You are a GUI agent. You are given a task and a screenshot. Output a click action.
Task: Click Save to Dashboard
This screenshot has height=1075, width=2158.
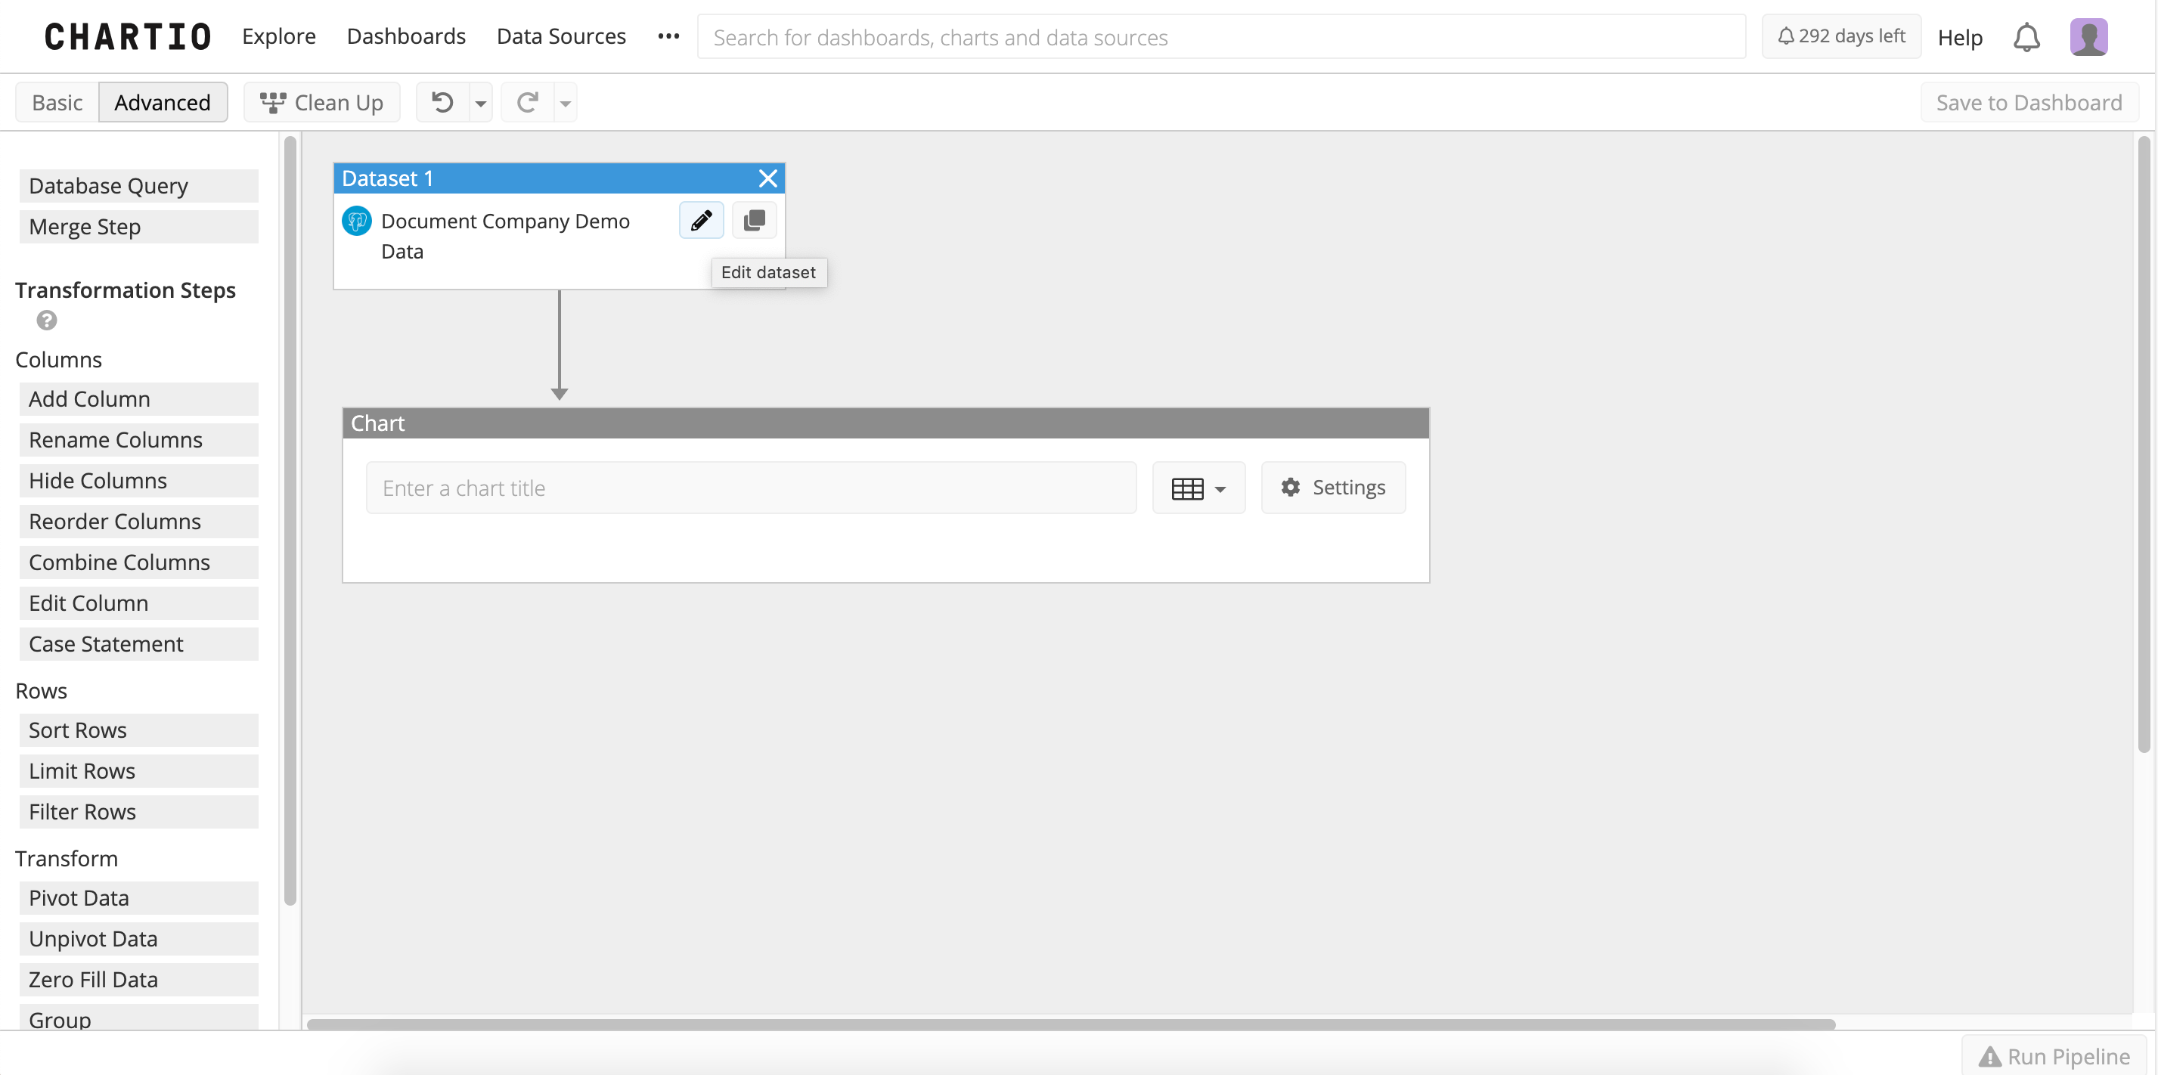[x=2029, y=102]
